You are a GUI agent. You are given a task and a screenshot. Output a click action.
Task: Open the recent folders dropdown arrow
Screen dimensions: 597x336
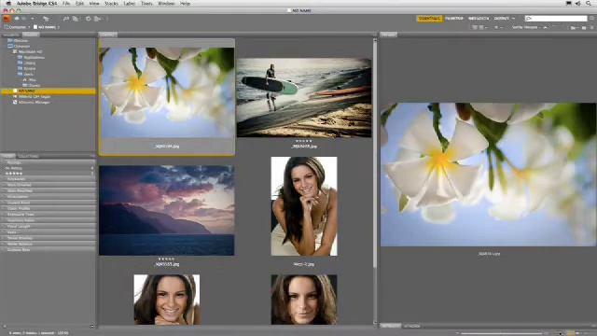pos(33,19)
